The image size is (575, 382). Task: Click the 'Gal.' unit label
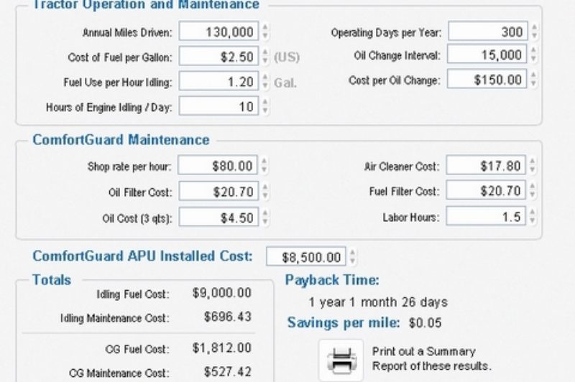point(285,83)
